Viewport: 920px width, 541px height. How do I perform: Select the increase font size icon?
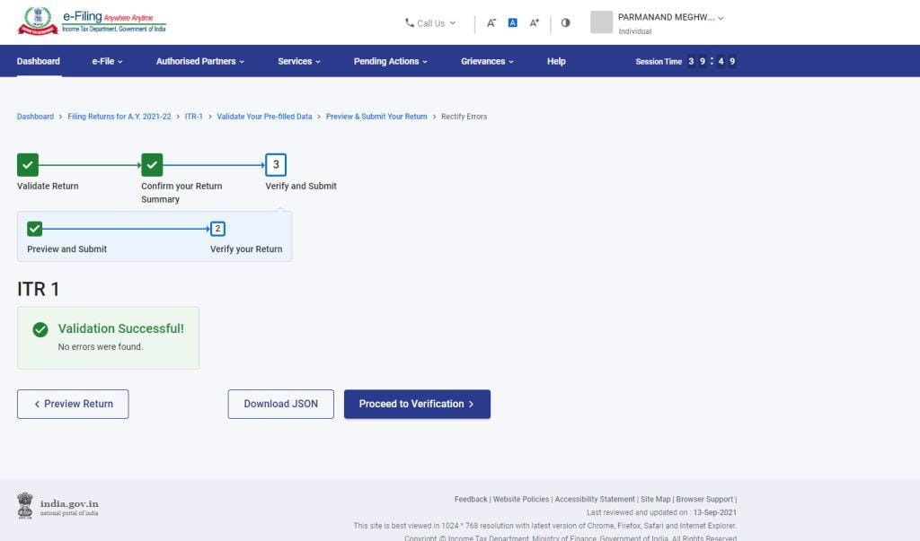tap(534, 22)
